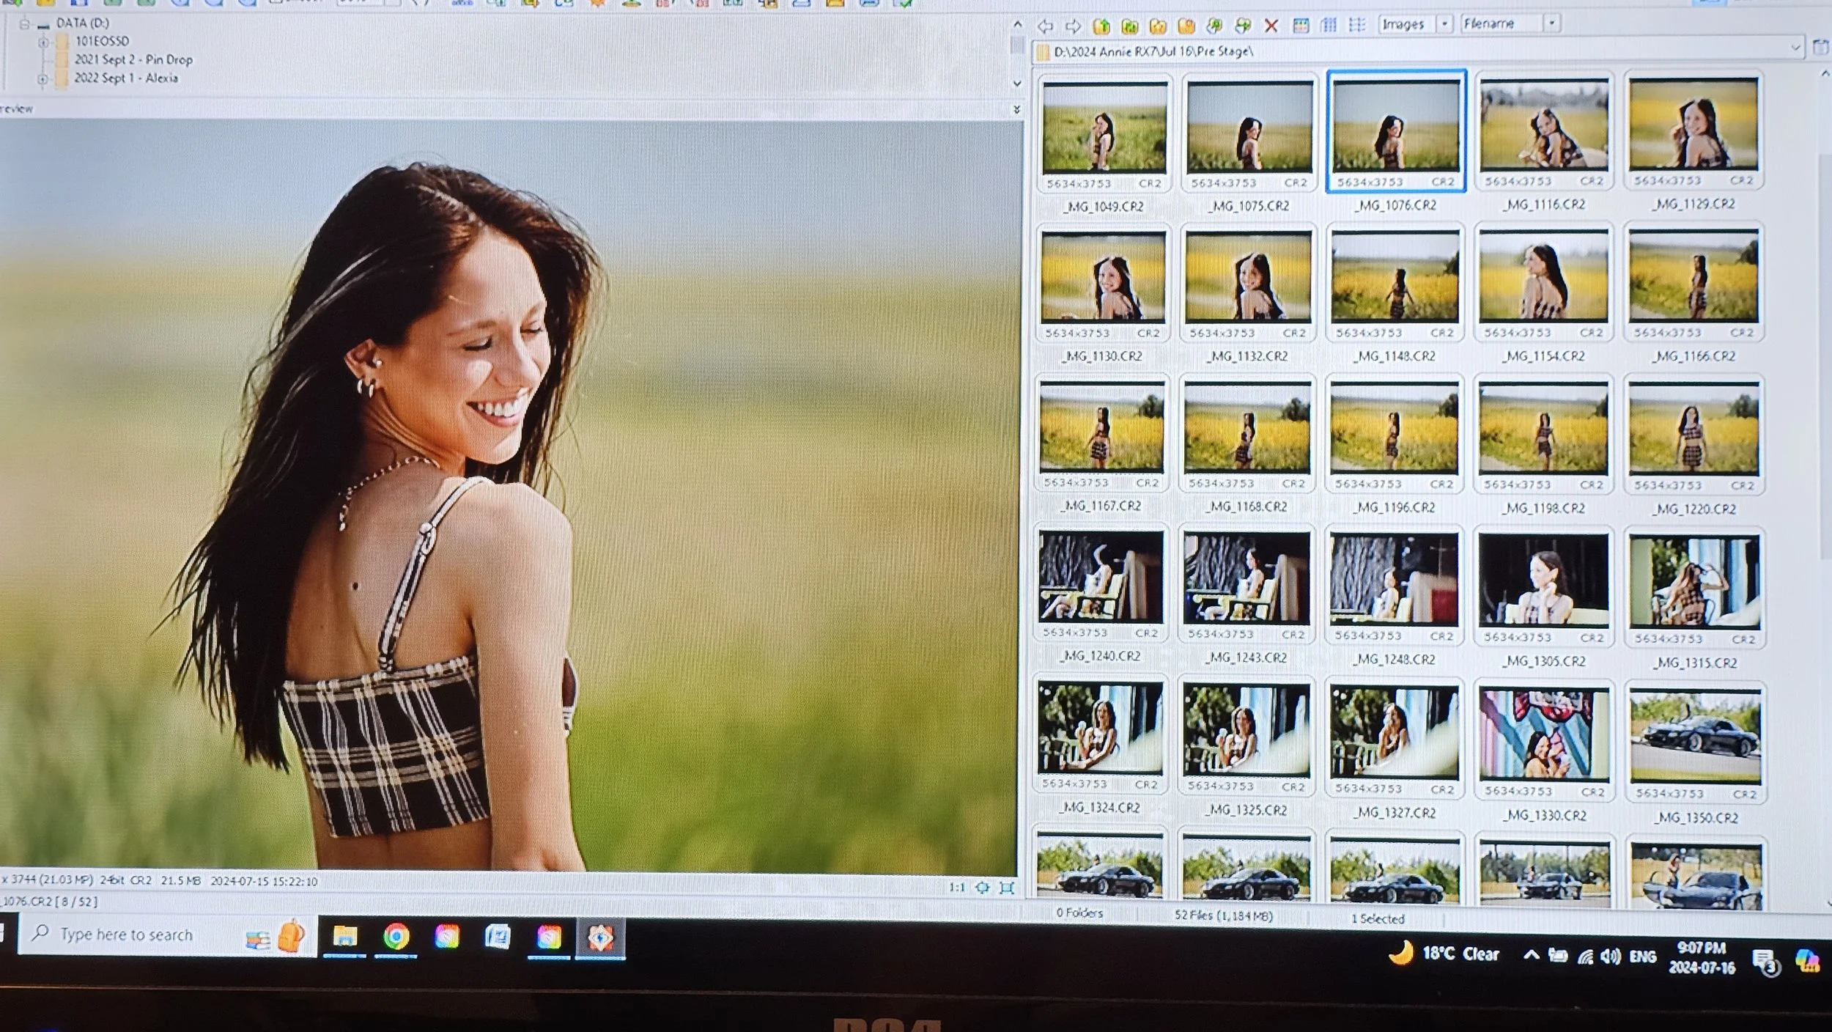
Task: Click the Forward navigation arrow
Action: point(1073,27)
